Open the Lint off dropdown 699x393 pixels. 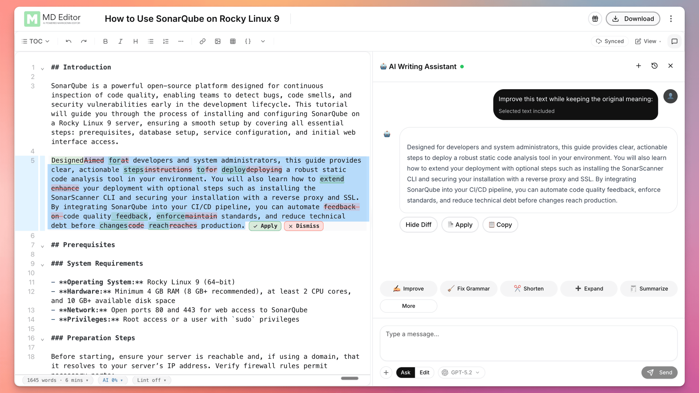[151, 380]
